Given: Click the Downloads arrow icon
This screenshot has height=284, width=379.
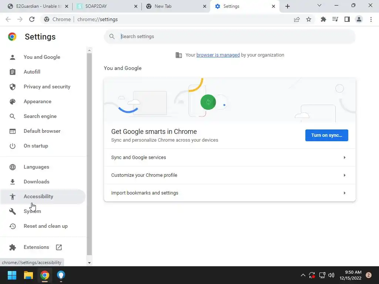Looking at the screenshot, I should coord(13,182).
